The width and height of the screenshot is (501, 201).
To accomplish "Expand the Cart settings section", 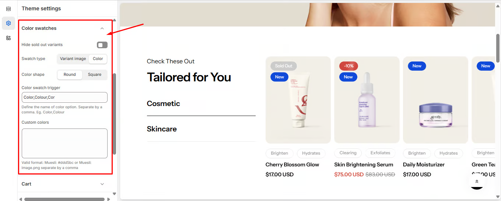I will [102, 184].
